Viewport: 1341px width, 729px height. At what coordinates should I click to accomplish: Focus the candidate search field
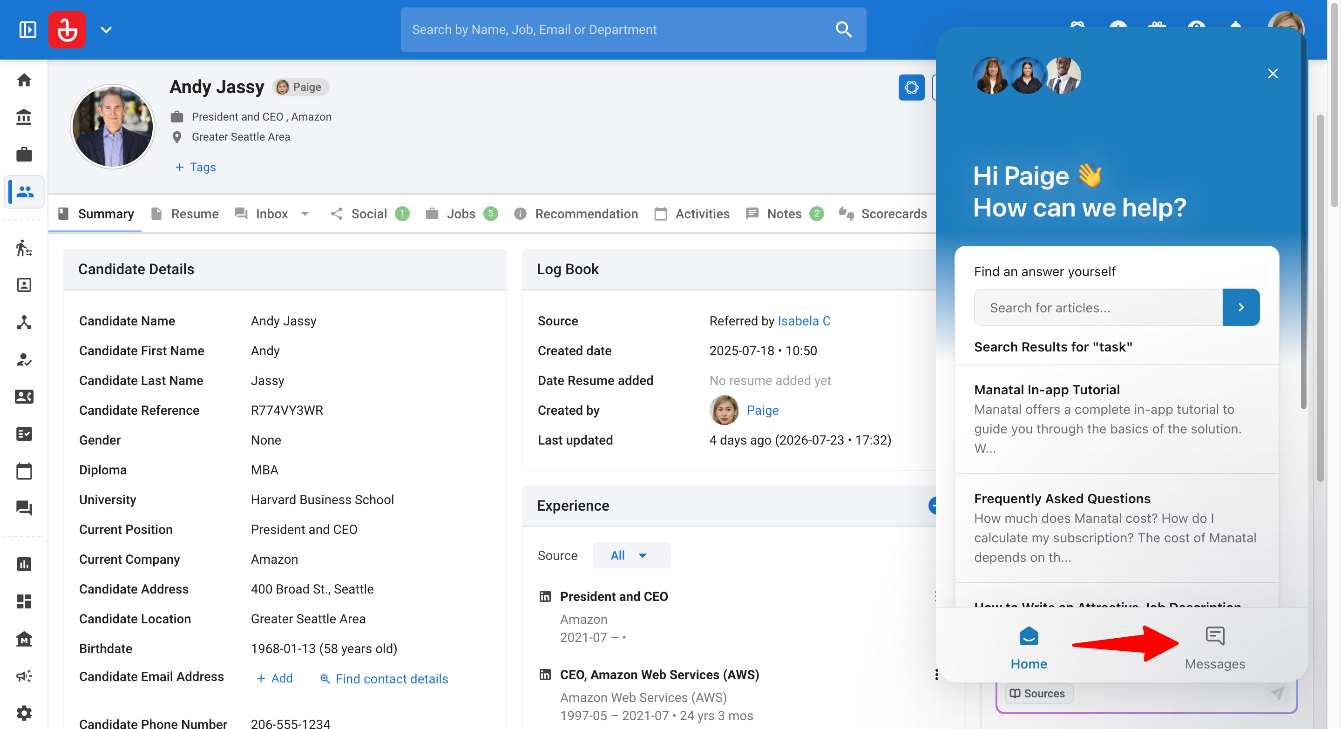point(633,30)
